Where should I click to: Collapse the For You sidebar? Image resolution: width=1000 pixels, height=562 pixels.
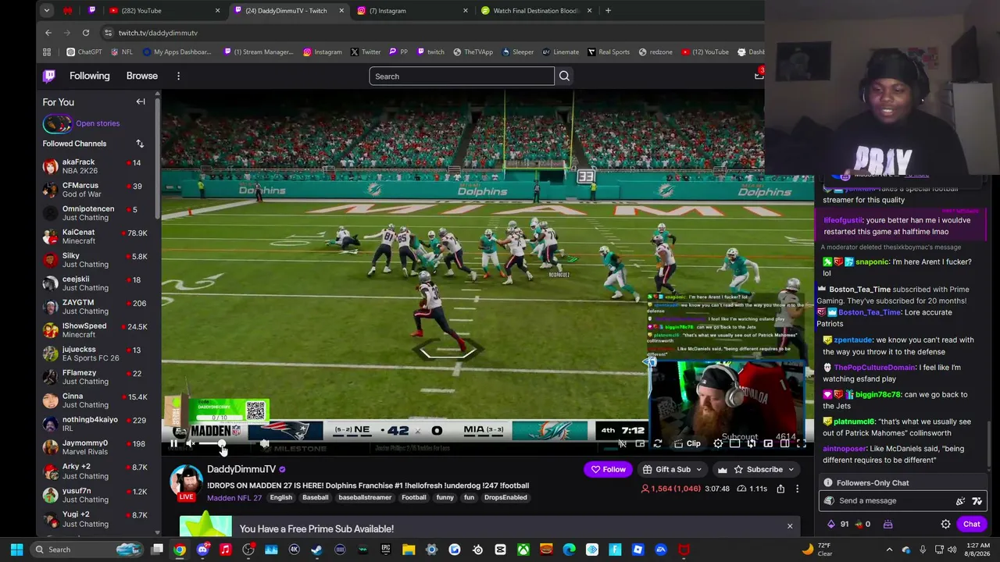[141, 101]
